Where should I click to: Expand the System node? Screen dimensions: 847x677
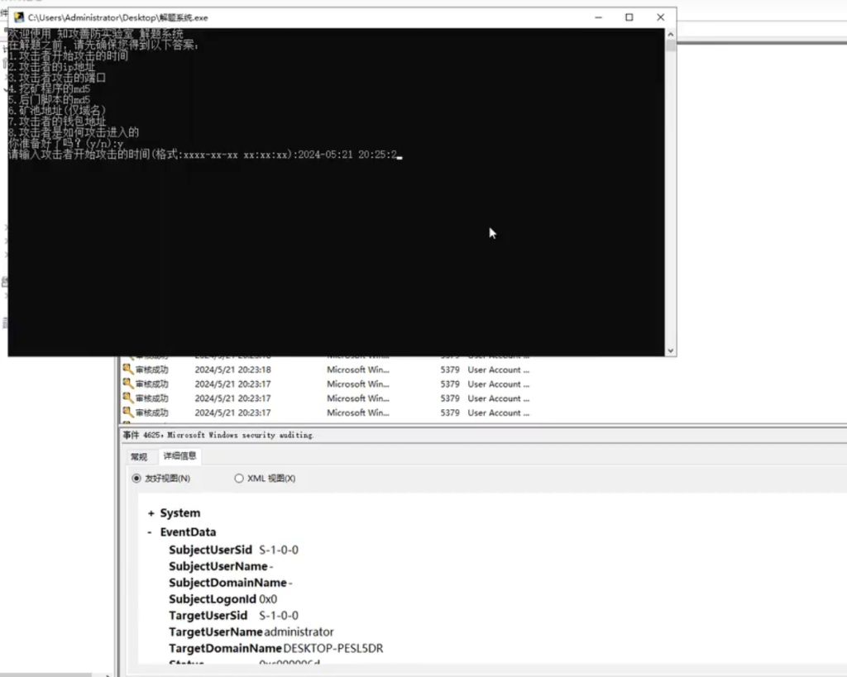tap(151, 513)
